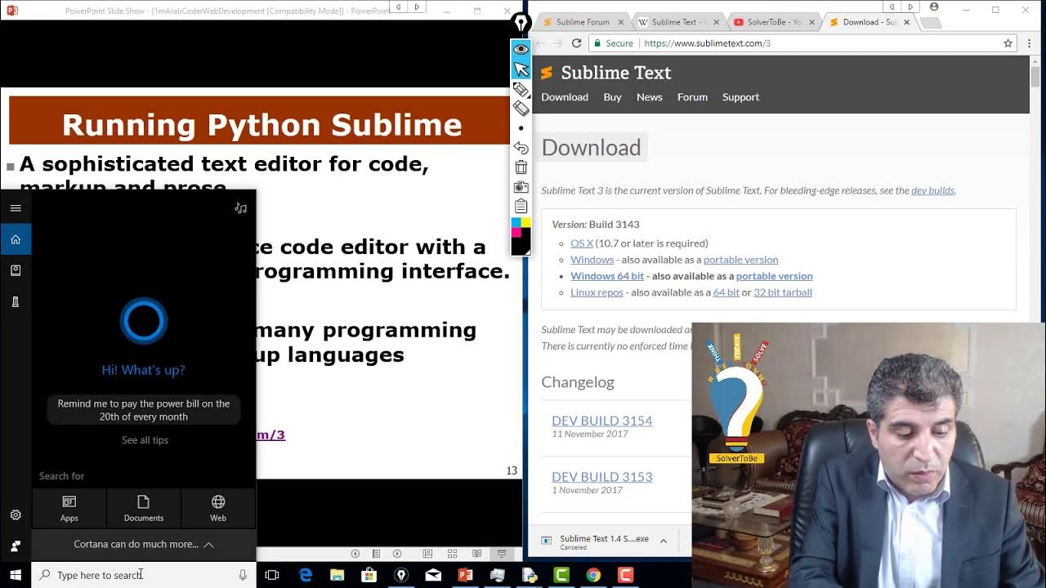This screenshot has width=1046, height=588.
Task: Switch to the SolverToBe YouTube tab
Action: (773, 22)
